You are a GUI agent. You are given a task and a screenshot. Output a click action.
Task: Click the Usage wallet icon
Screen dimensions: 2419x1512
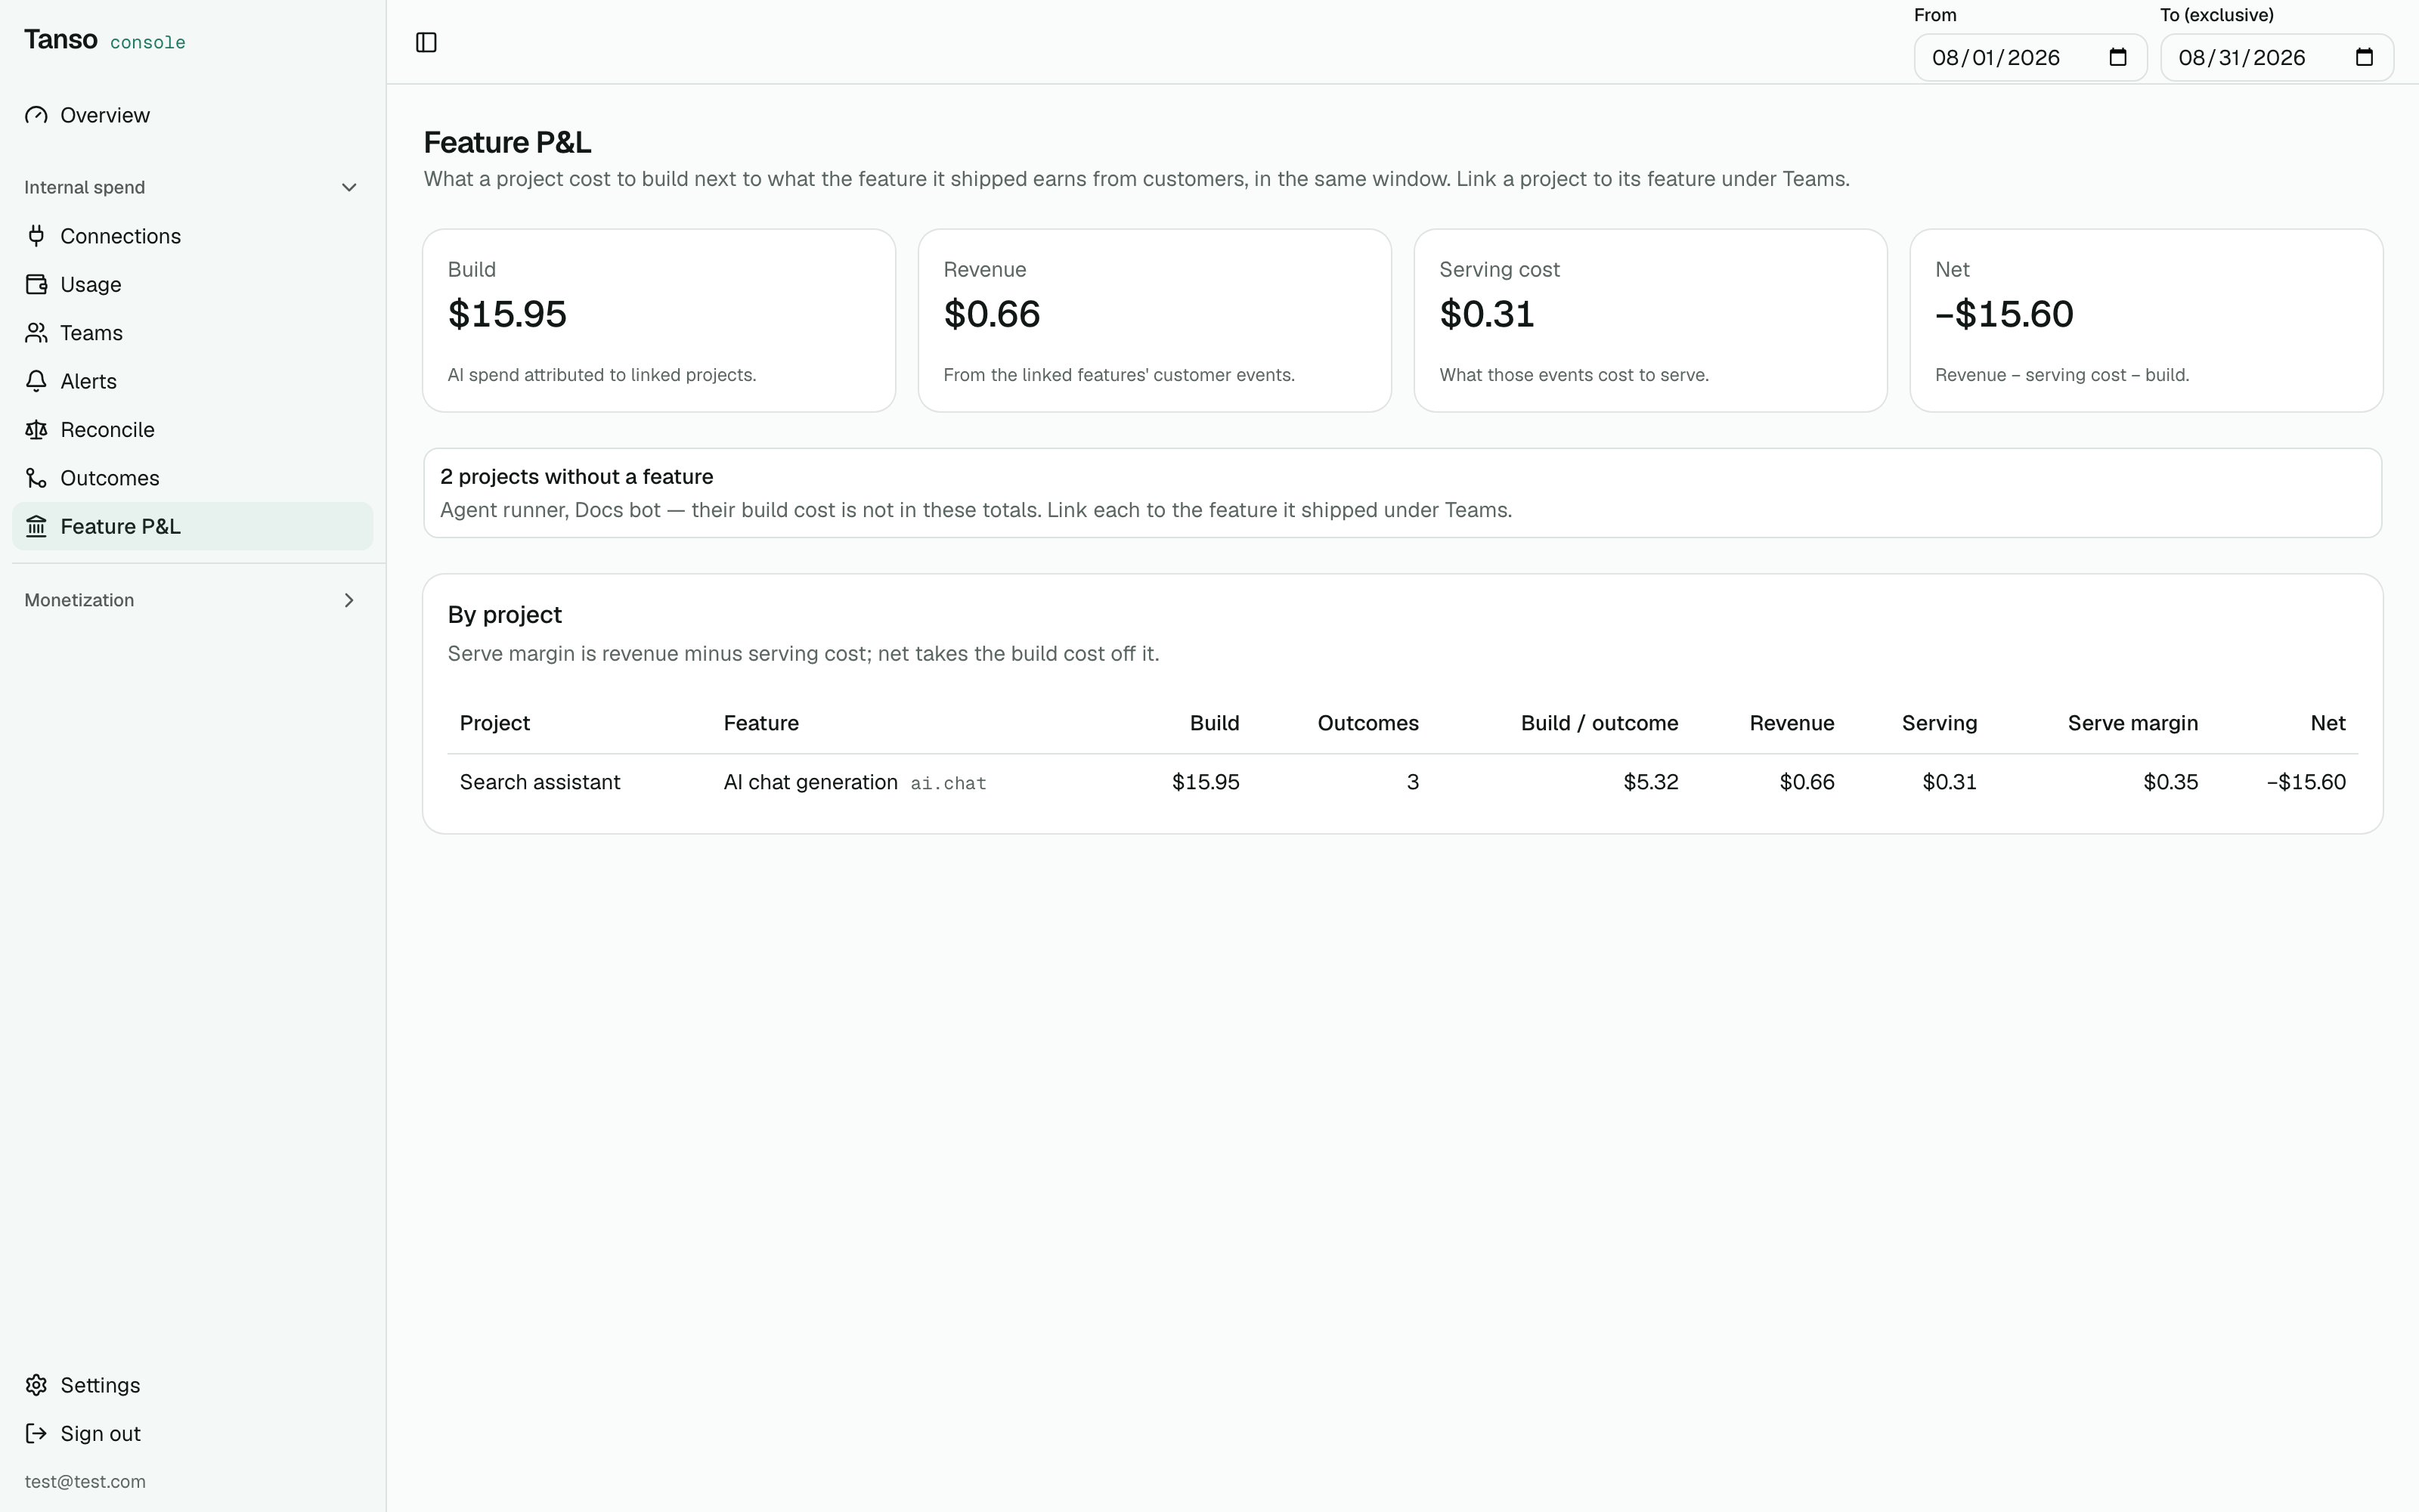tap(37, 284)
